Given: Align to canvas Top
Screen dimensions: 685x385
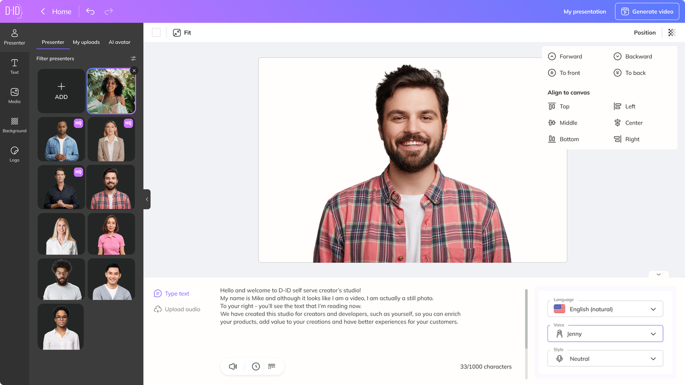Looking at the screenshot, I should (559, 106).
